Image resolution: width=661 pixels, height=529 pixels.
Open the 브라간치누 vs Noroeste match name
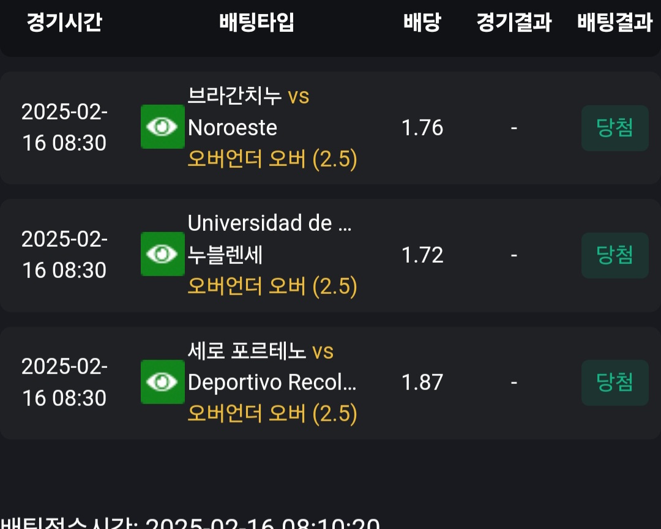[x=248, y=111]
